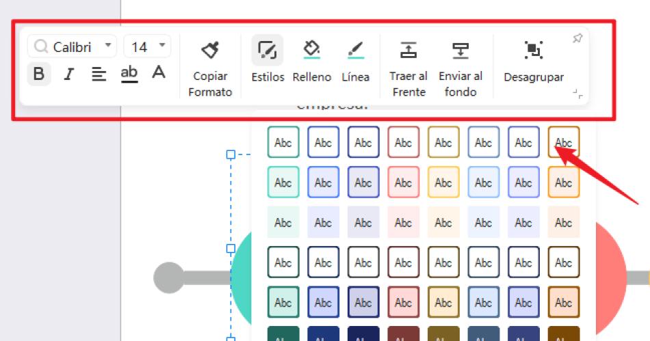650x341 pixels.
Task: Expand the toolbar corner arrow
Action: (x=578, y=94)
